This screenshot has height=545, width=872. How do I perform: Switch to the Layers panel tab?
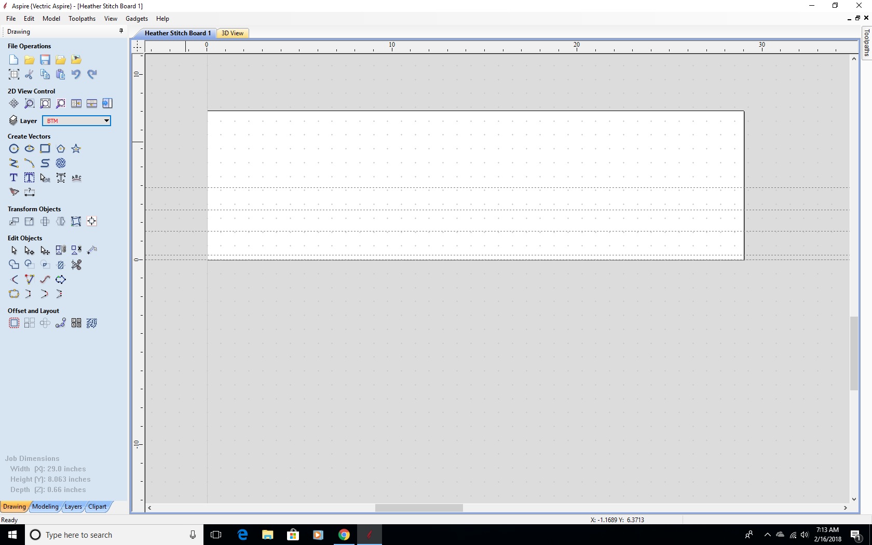73,507
